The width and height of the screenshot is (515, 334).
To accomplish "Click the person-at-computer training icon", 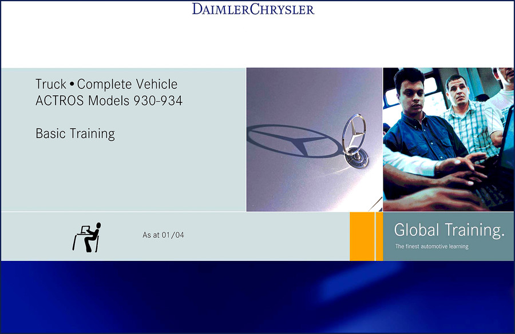I will pyautogui.click(x=87, y=238).
